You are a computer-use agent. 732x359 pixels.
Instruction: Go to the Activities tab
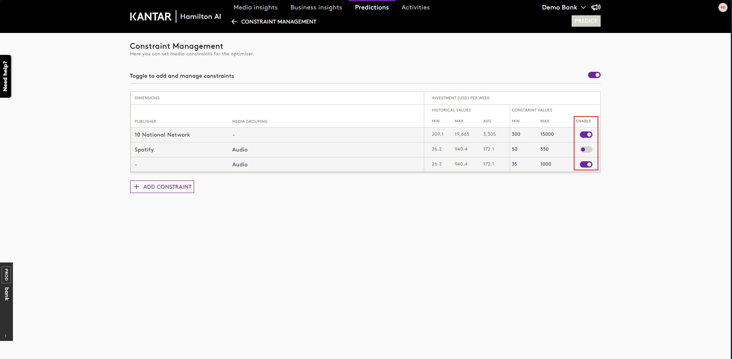(x=416, y=7)
